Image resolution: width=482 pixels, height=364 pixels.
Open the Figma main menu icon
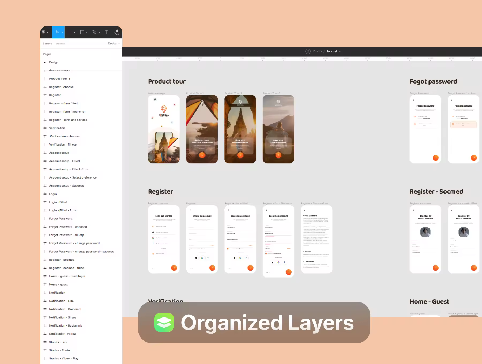click(43, 32)
